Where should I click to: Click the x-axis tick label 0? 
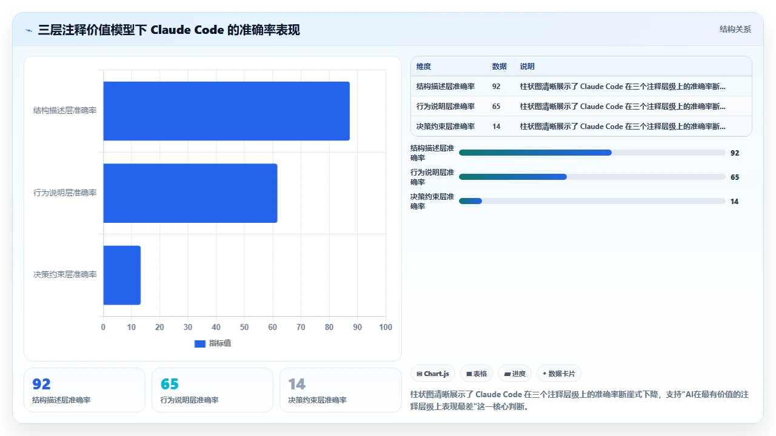point(103,327)
